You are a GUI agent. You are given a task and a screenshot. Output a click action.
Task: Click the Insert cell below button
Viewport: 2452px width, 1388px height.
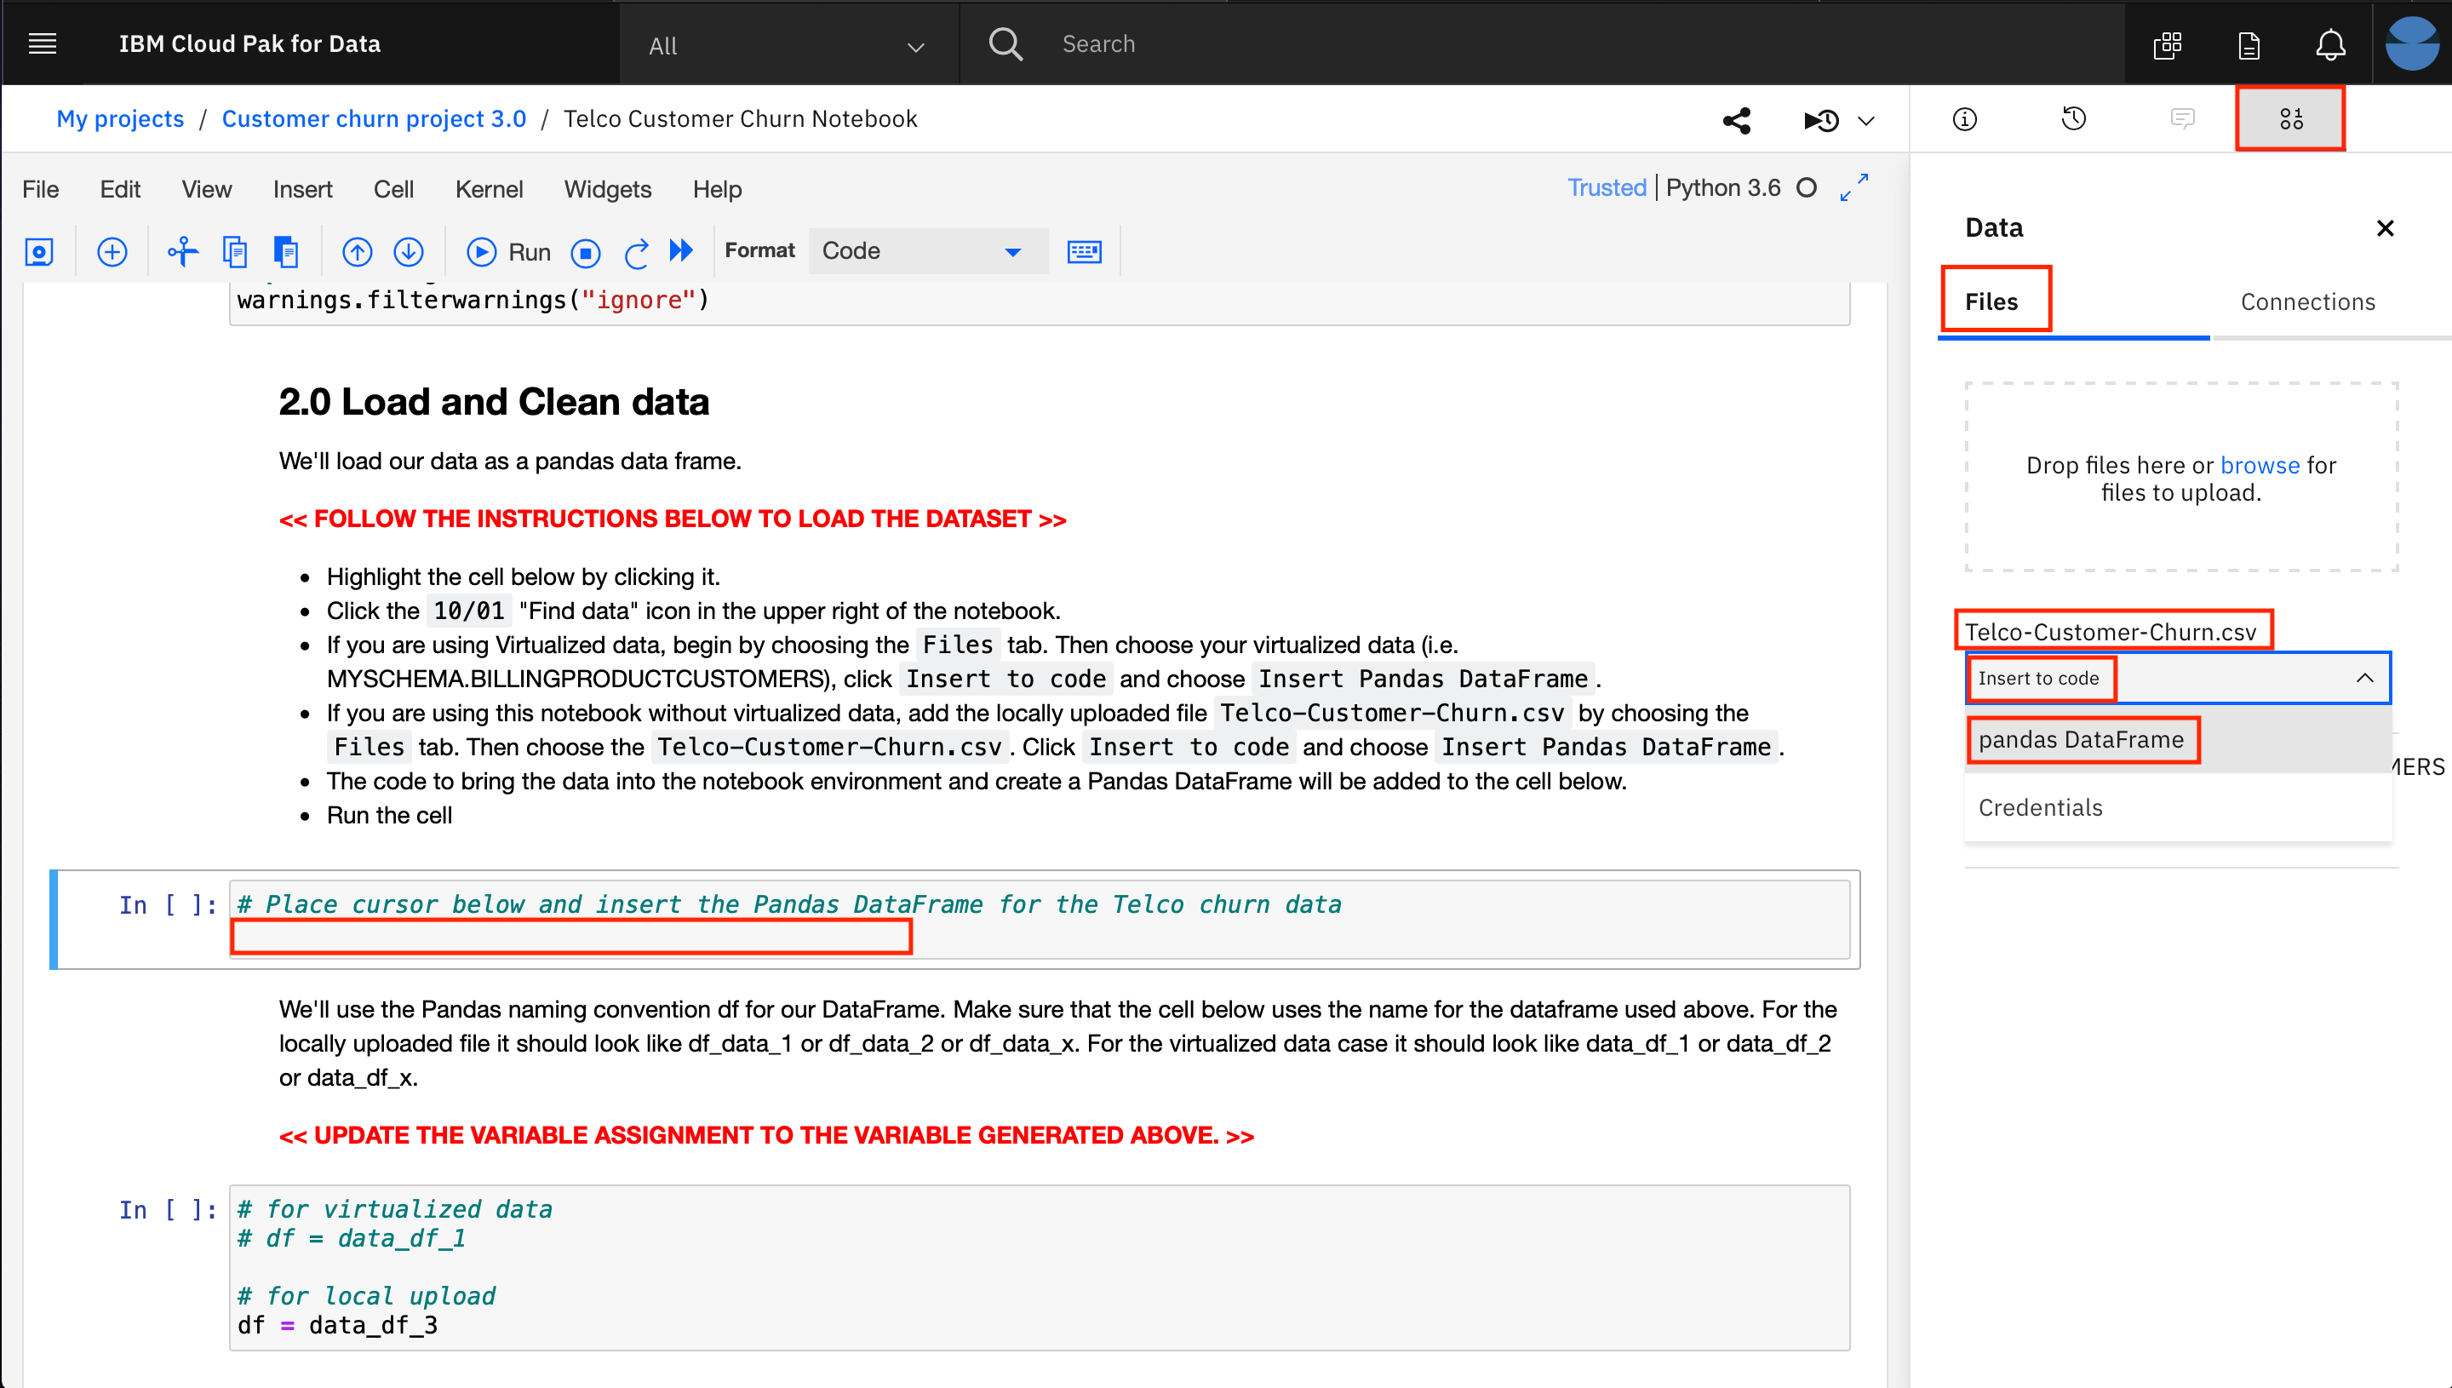click(110, 251)
